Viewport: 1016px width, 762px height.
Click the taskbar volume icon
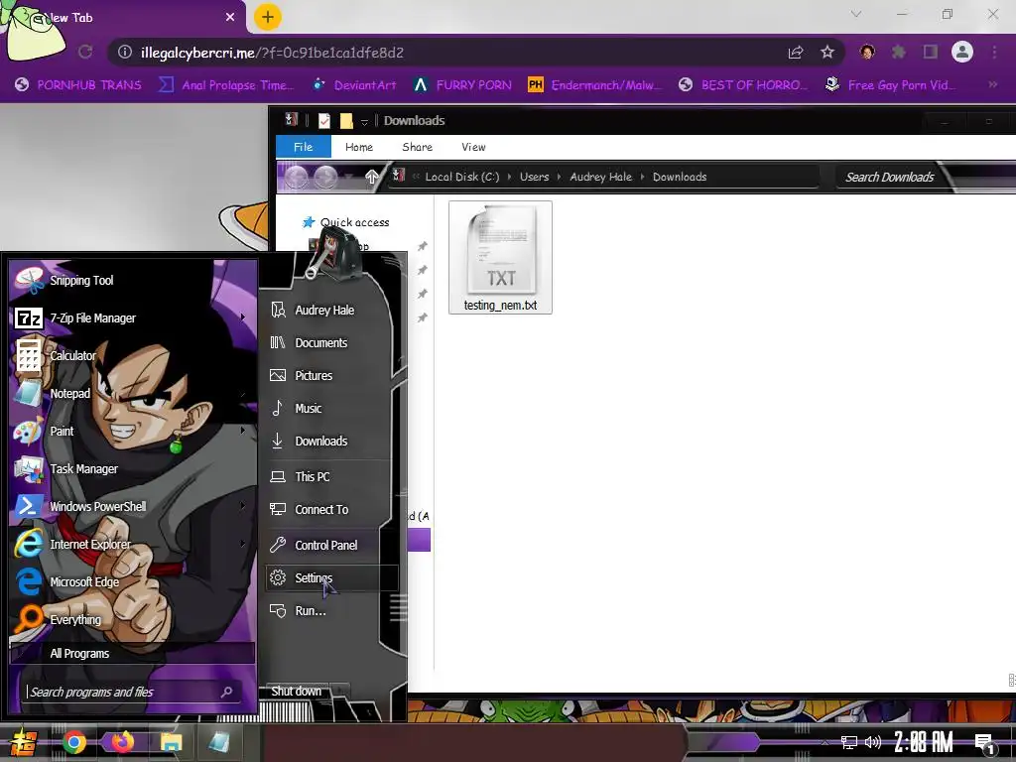873,742
